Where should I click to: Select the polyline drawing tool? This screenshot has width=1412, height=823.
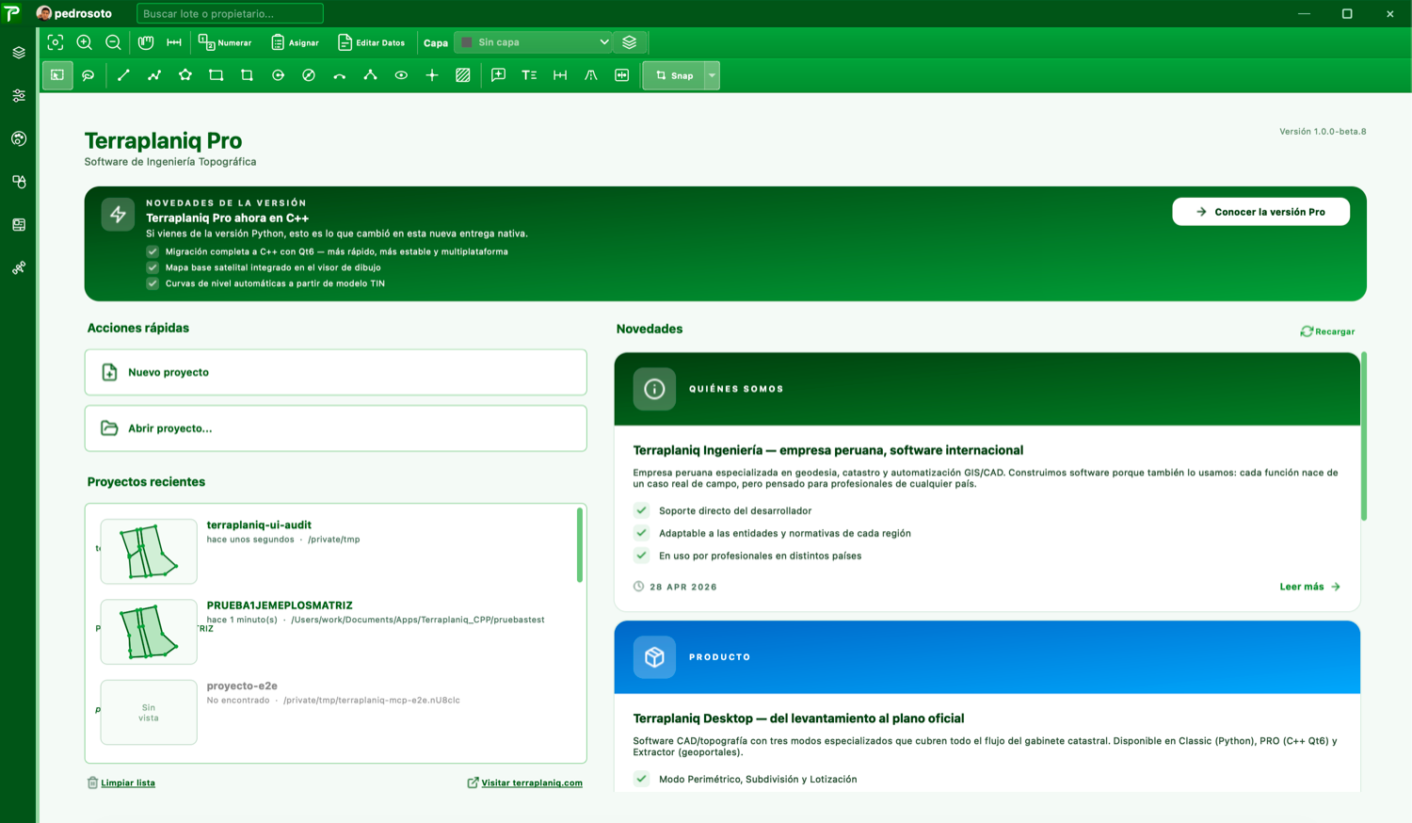tap(154, 75)
